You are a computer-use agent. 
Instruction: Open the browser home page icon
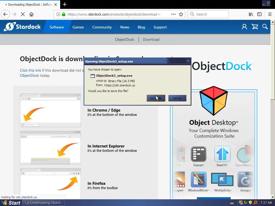point(31,14)
